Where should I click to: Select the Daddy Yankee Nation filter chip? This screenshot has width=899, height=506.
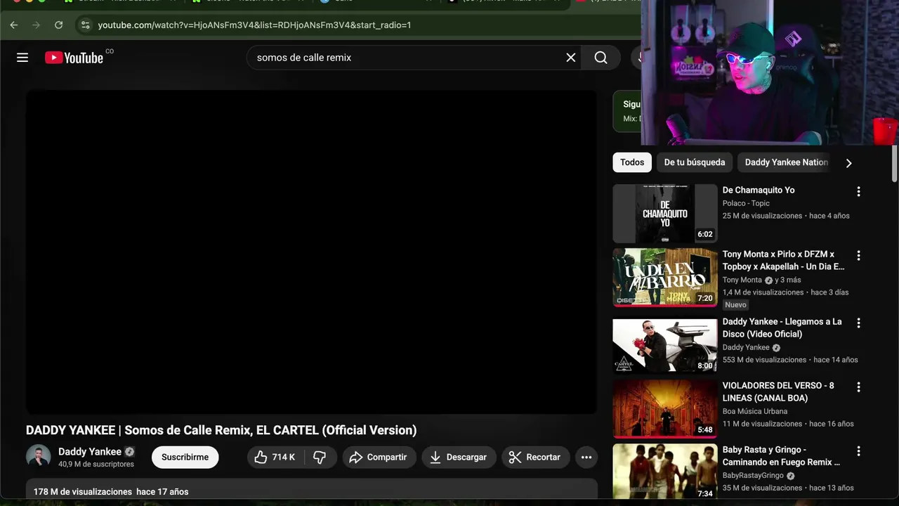point(786,162)
